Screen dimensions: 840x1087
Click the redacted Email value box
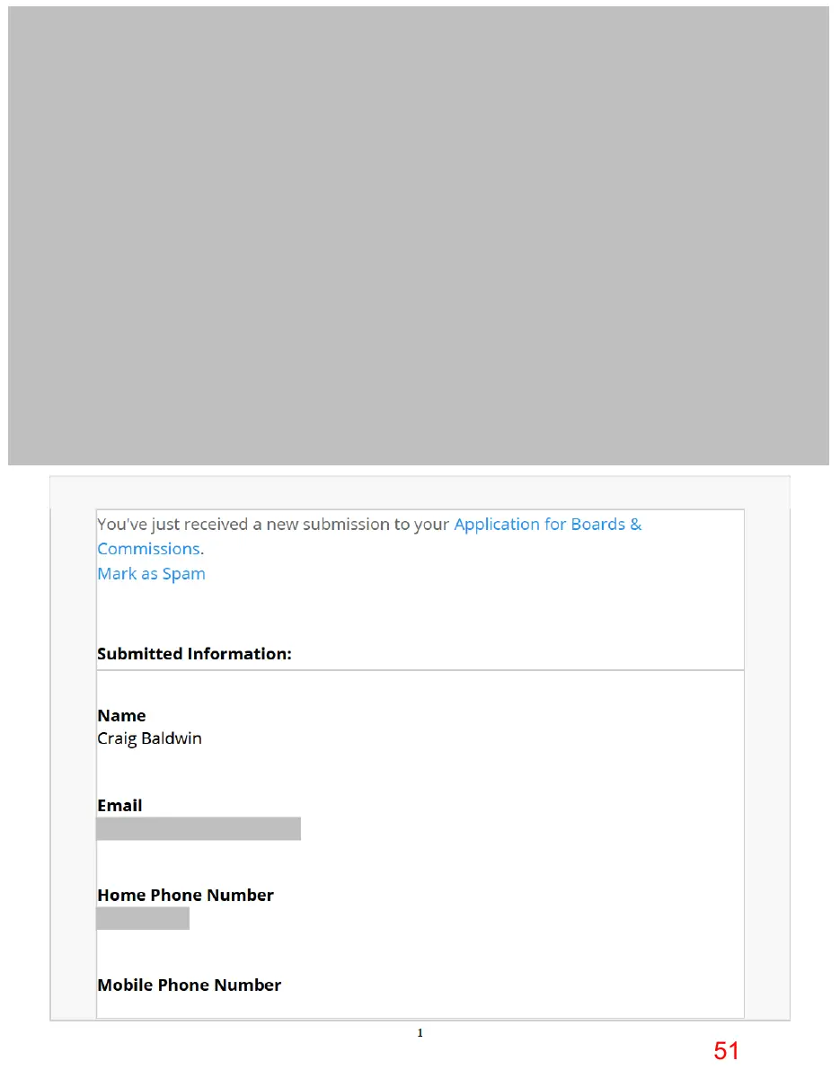199,828
